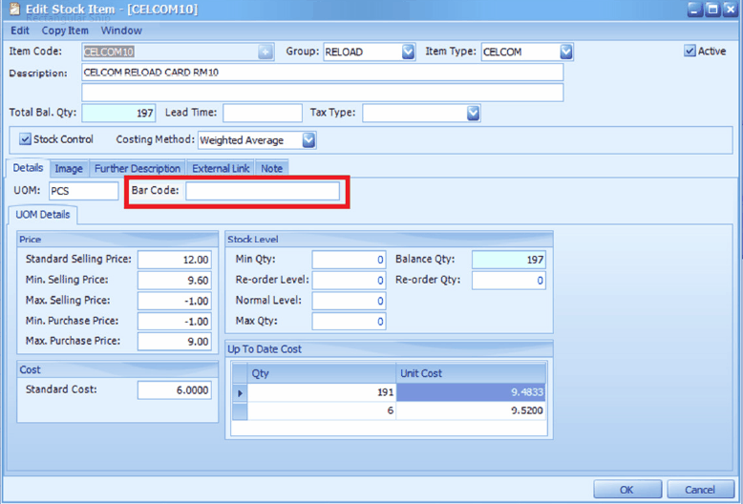743x504 pixels.
Task: Click the Max. Selling Price field
Action: [175, 301]
